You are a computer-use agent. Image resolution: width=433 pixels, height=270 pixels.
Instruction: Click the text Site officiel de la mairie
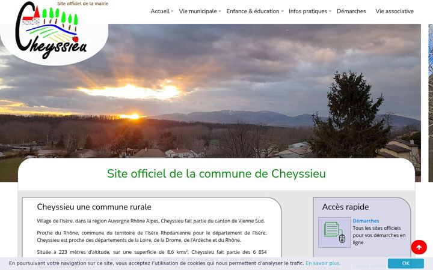[82, 4]
